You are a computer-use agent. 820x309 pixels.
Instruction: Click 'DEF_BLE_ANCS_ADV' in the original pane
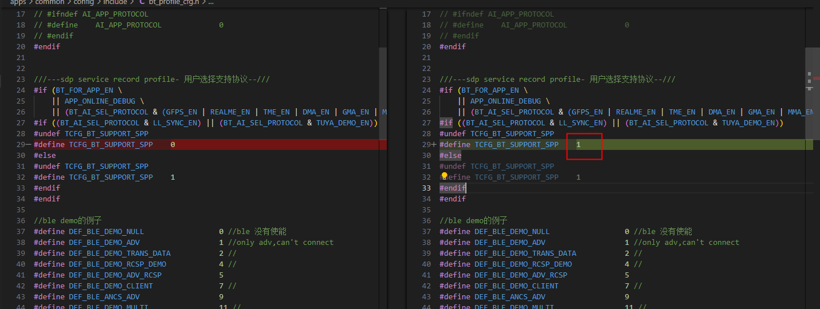pos(104,297)
